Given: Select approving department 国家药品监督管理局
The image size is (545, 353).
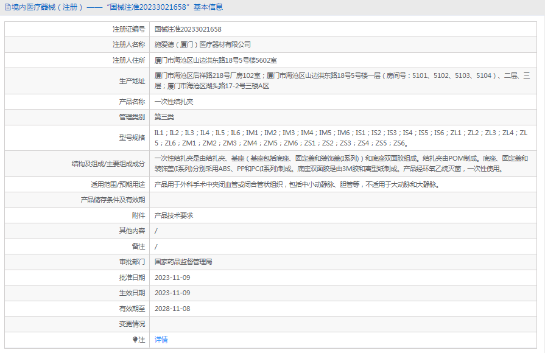Looking at the screenshot, I should click(183, 262).
